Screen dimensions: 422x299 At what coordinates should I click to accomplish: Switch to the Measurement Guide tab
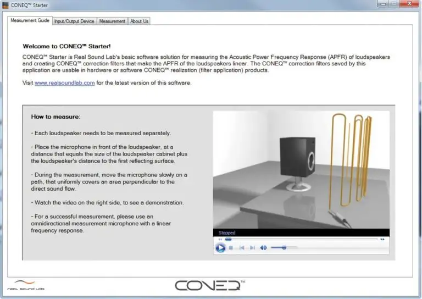[x=30, y=20]
